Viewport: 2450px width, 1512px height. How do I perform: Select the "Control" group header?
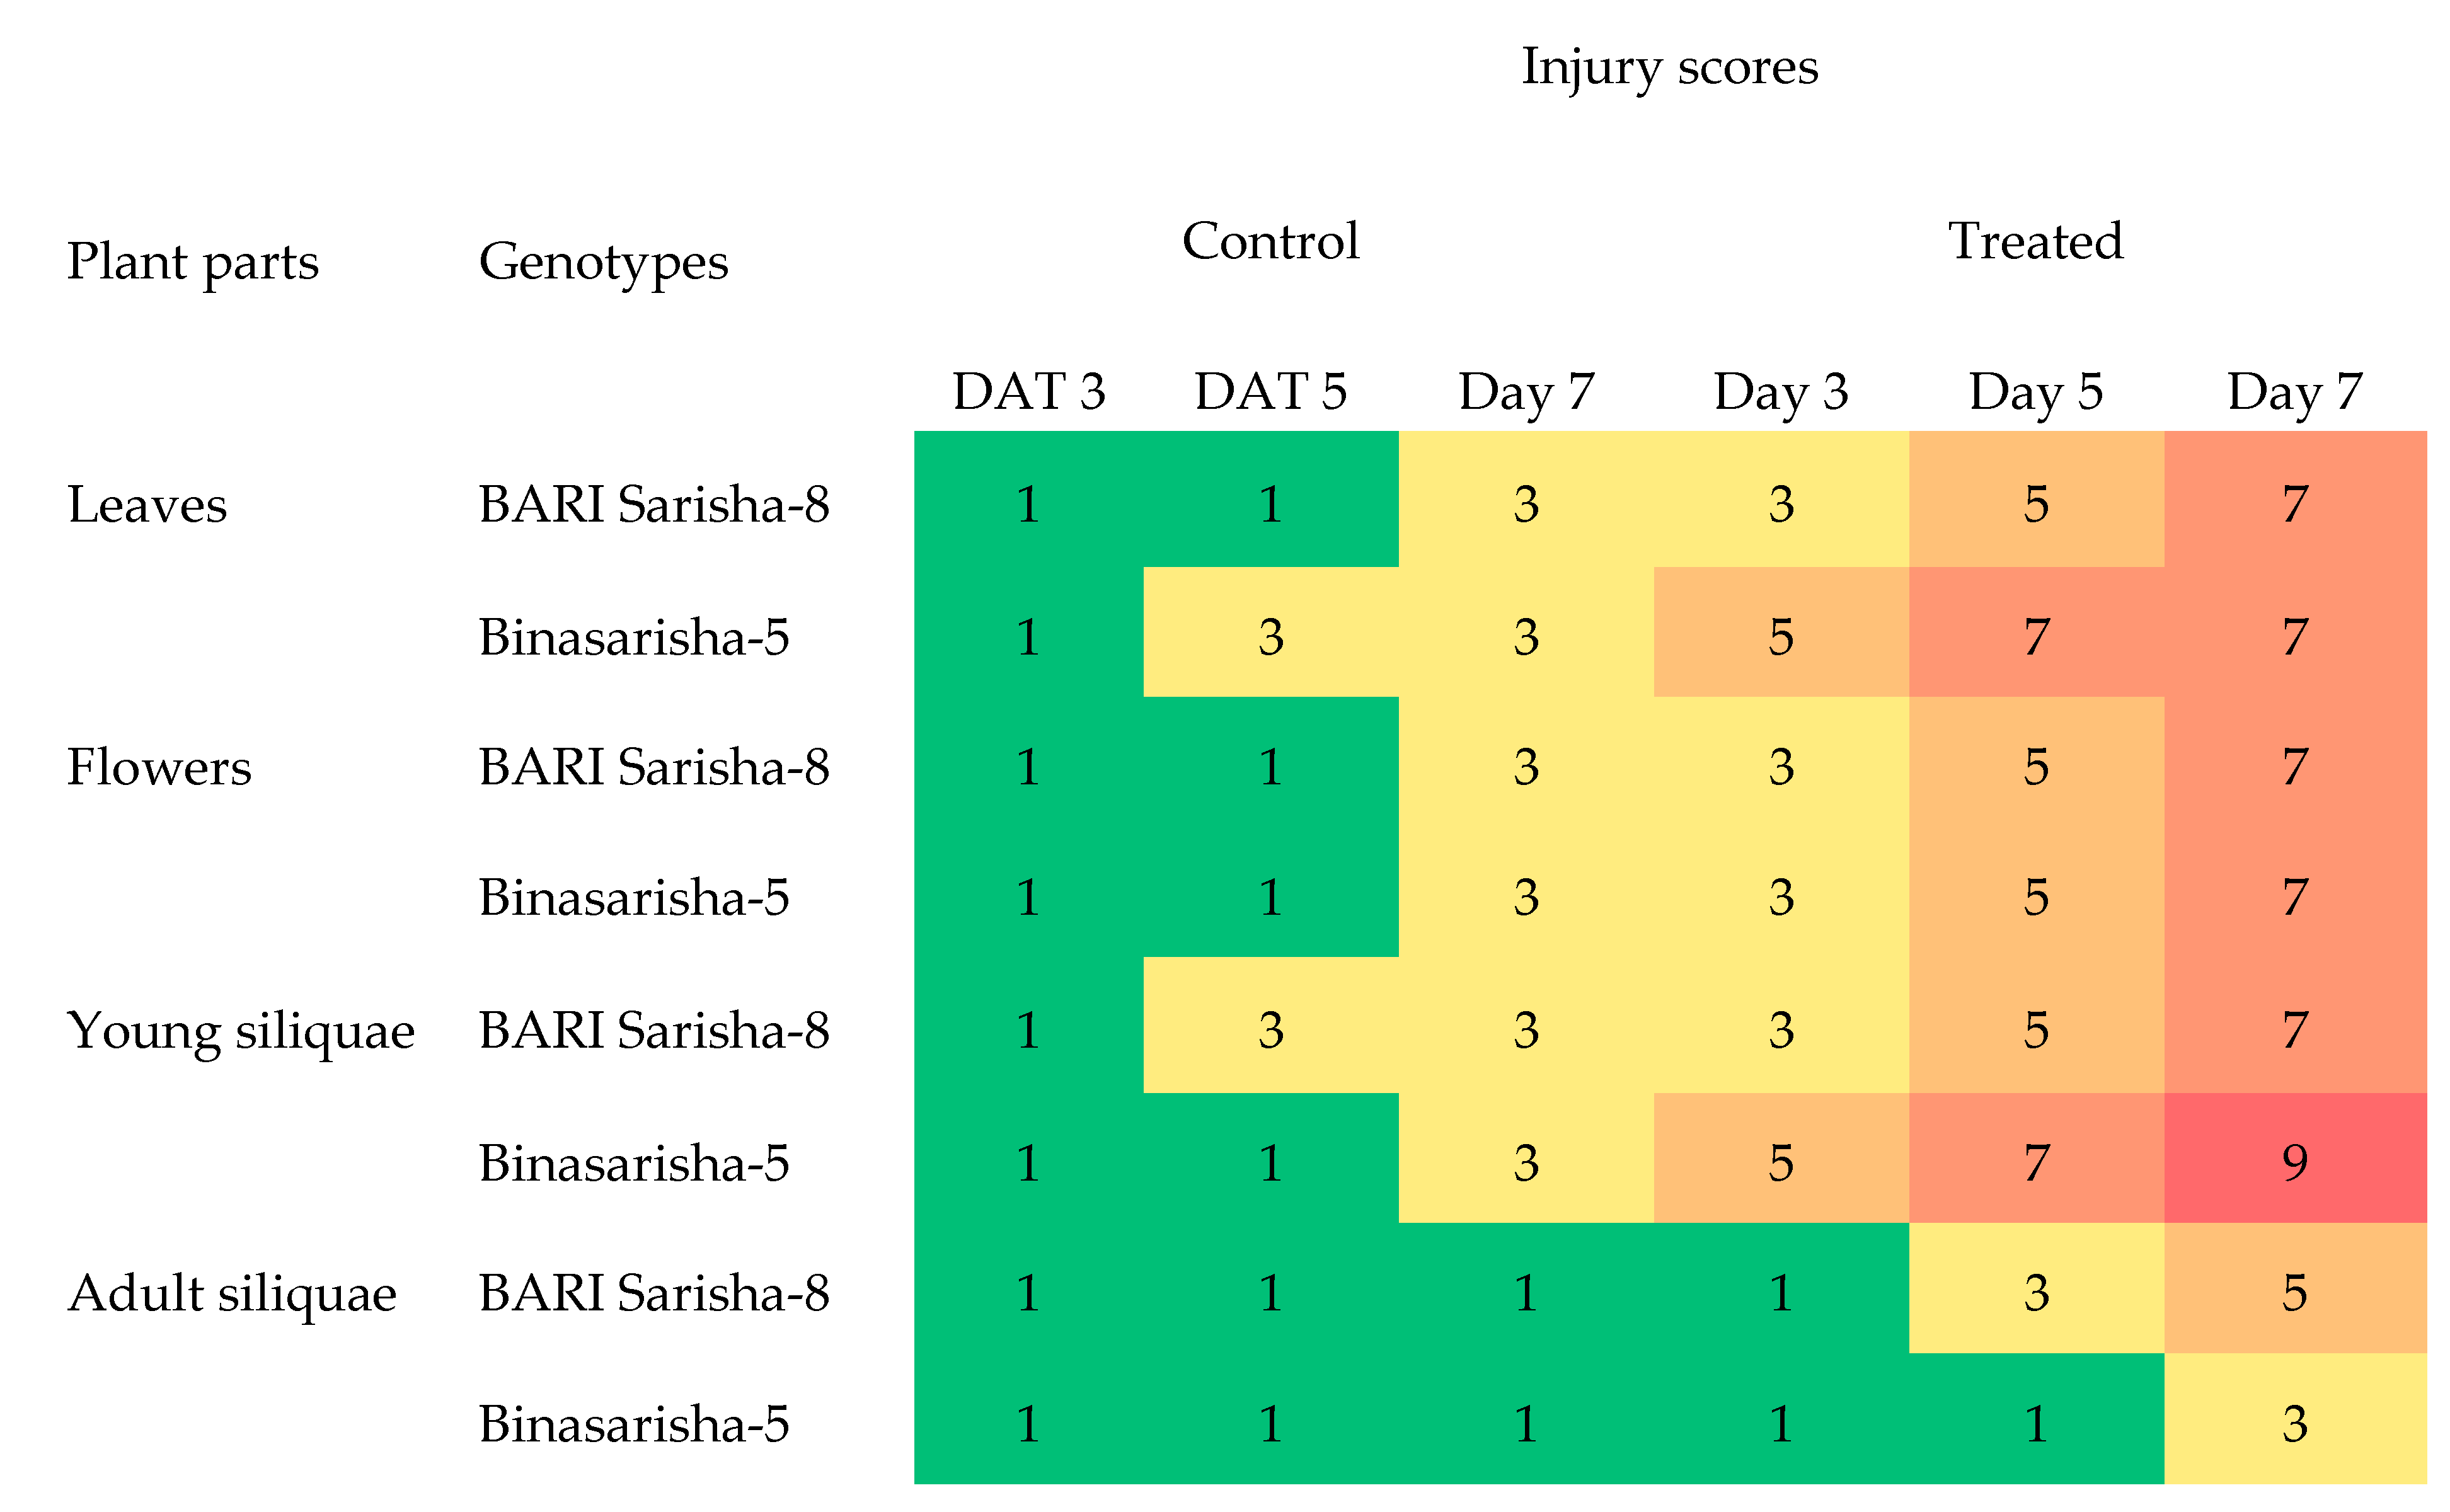[1270, 242]
